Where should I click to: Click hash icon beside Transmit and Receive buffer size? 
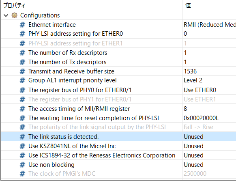[x=22, y=71]
